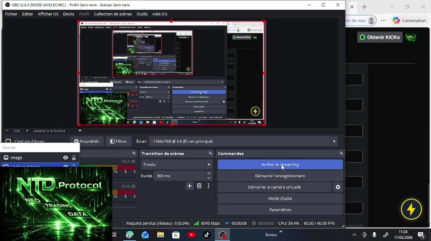Undock the Transition de scènes panel
This screenshot has height=241, width=431.
(x=210, y=154)
